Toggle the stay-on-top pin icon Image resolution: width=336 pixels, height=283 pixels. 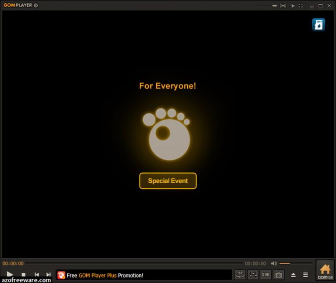pos(292,6)
